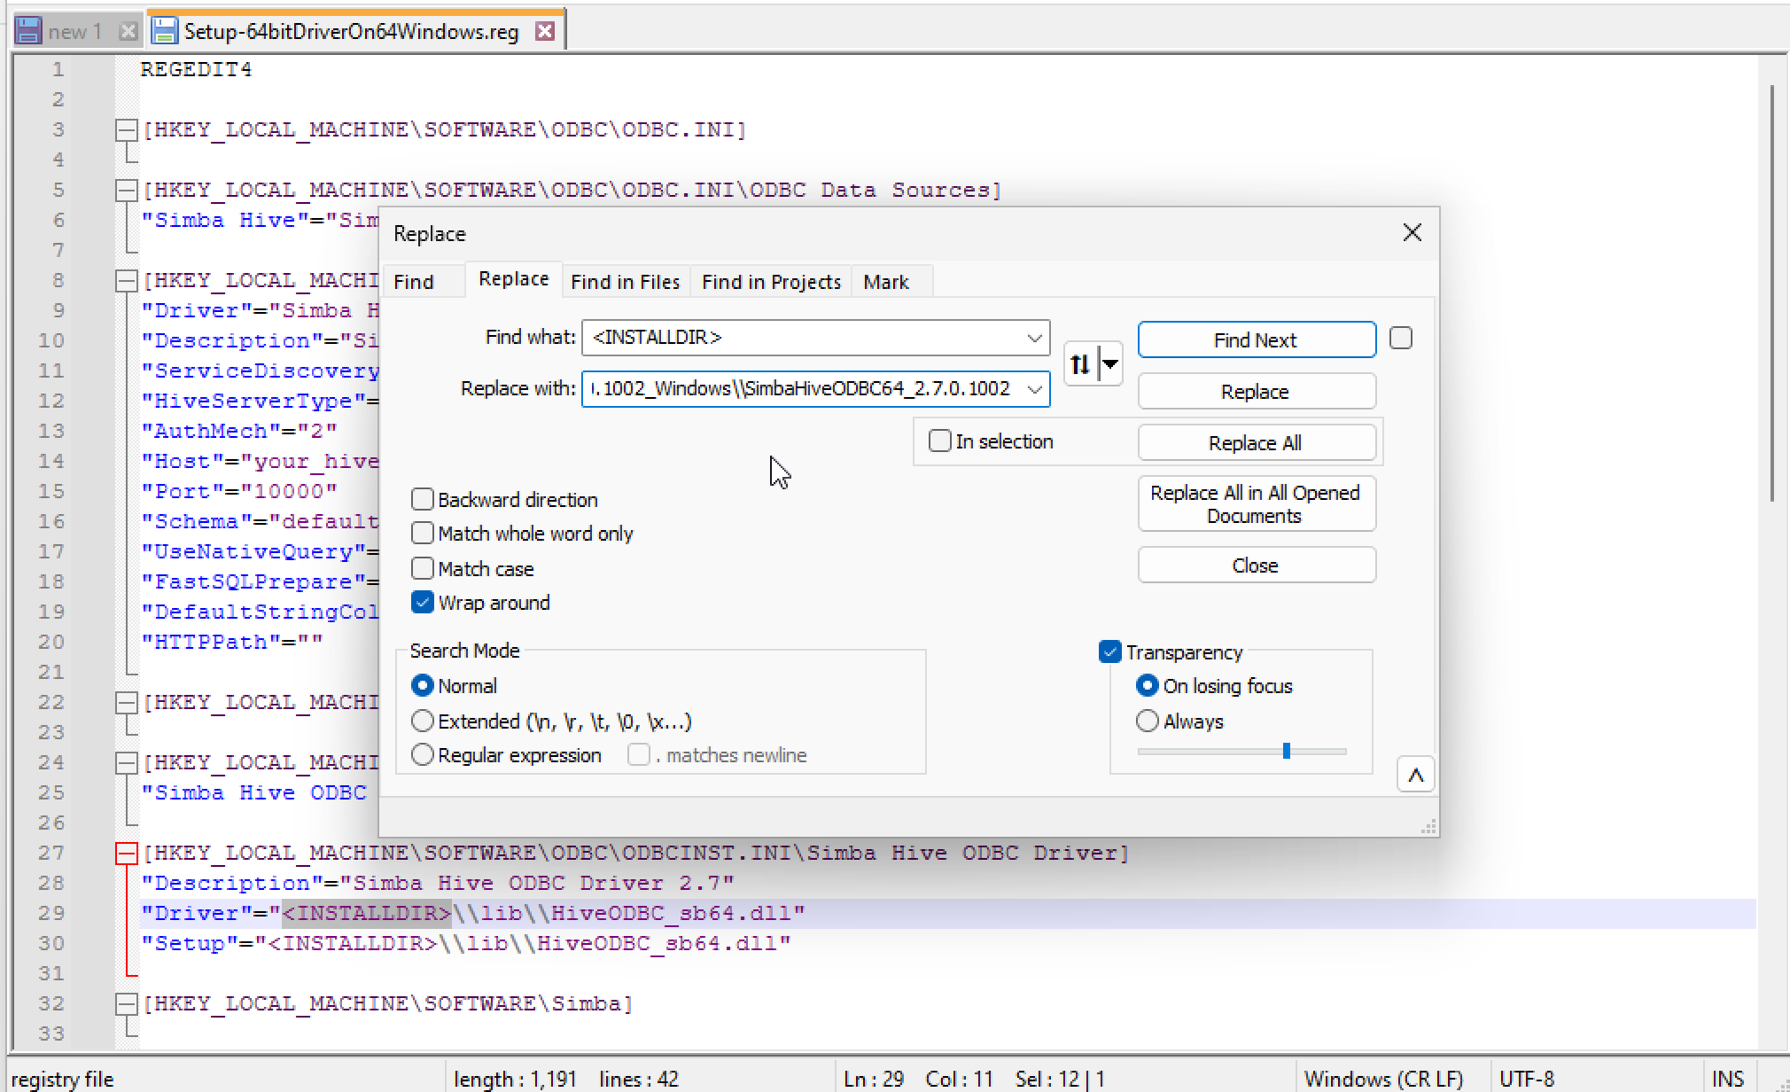Click the "Description"="Simba Hive ODBC Driver 2.7" line
The image size is (1790, 1092).
(x=438, y=884)
